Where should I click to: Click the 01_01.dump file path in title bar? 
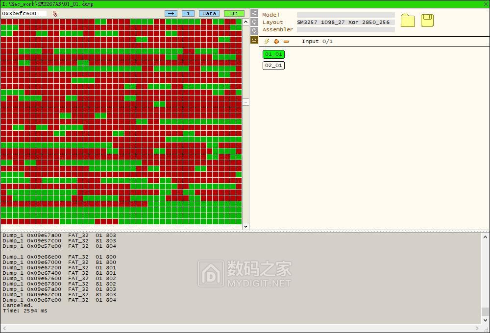tap(48, 4)
